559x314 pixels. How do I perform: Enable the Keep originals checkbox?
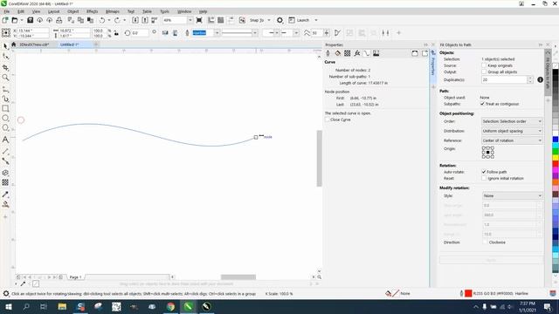pos(484,65)
